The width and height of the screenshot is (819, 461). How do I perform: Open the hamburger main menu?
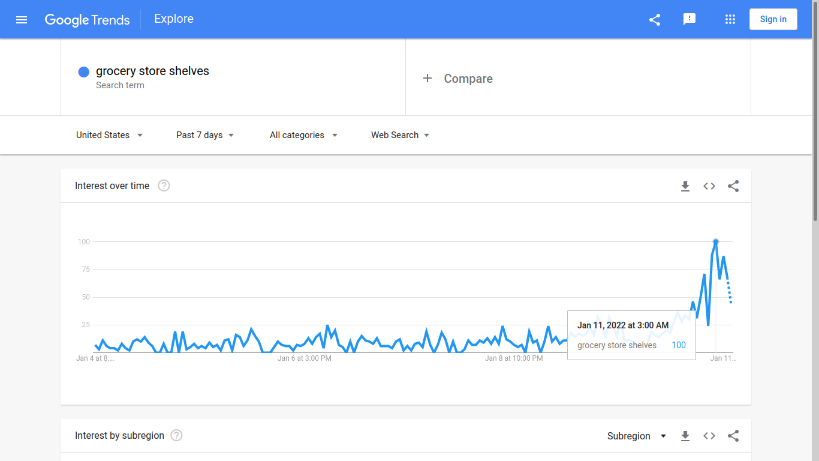coord(22,20)
